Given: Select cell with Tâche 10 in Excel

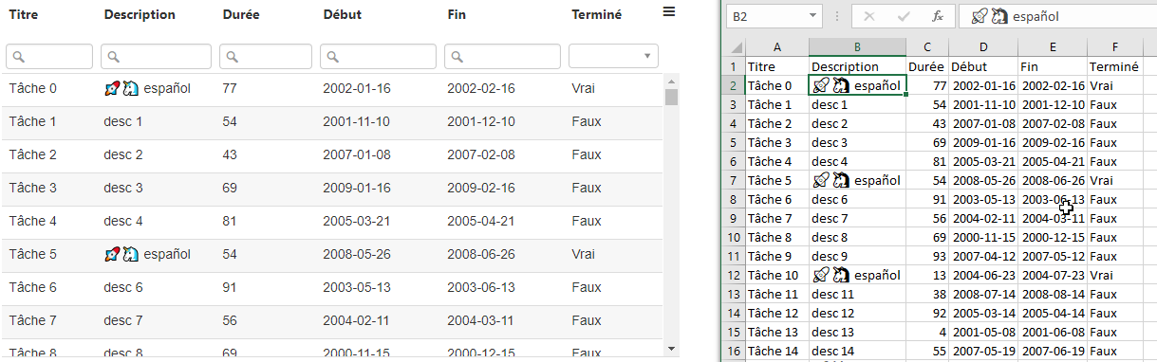Looking at the screenshot, I should [777, 275].
